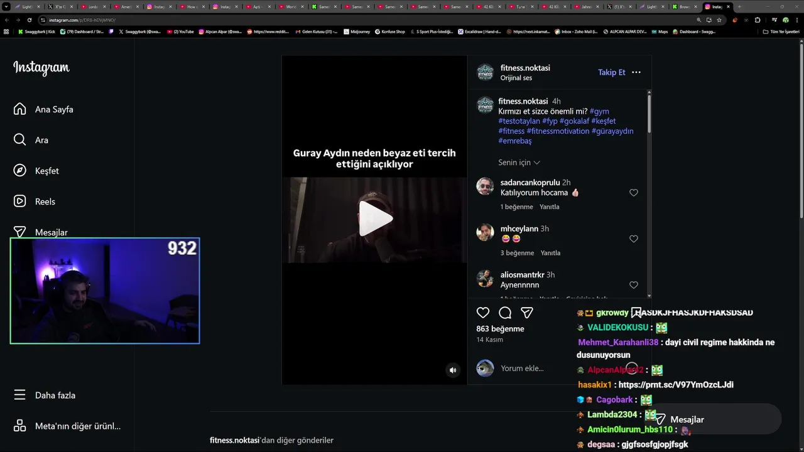Like aliosmantrkr's comment
The height and width of the screenshot is (452, 804).
tap(634, 285)
